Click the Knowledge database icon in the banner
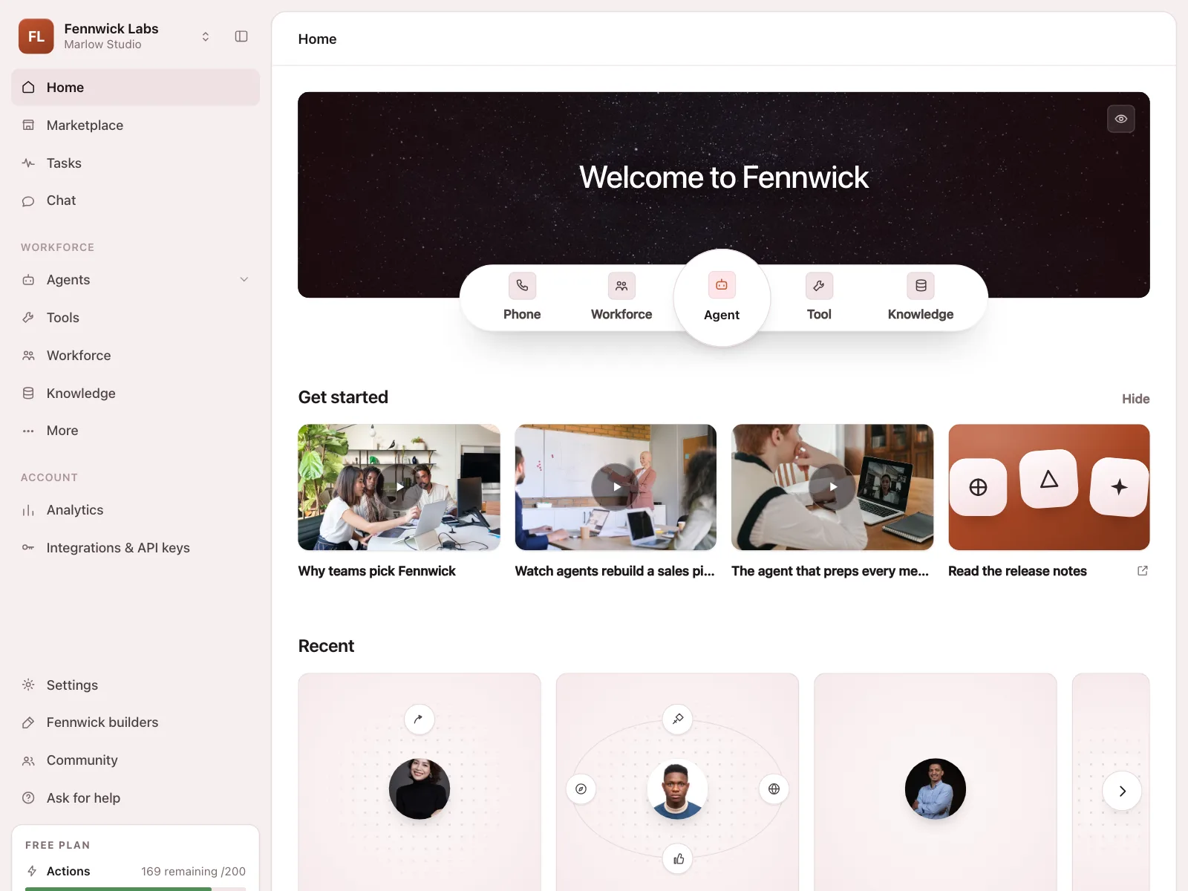1188x891 pixels. click(x=921, y=286)
